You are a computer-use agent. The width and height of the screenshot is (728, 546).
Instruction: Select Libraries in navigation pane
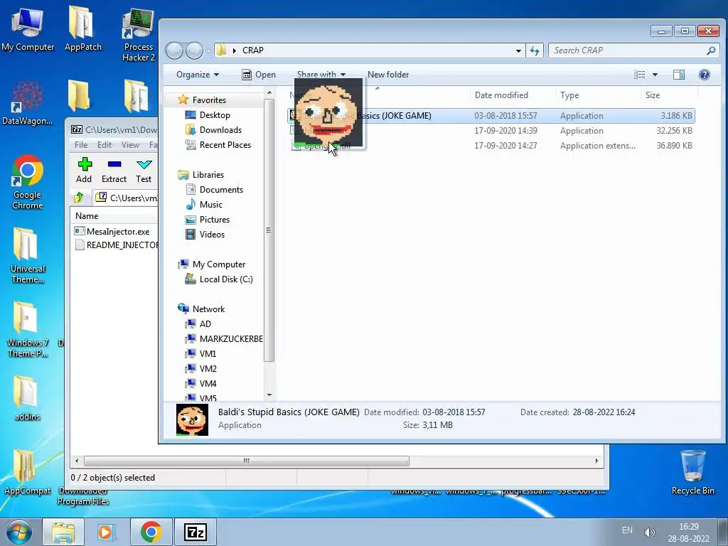208,175
